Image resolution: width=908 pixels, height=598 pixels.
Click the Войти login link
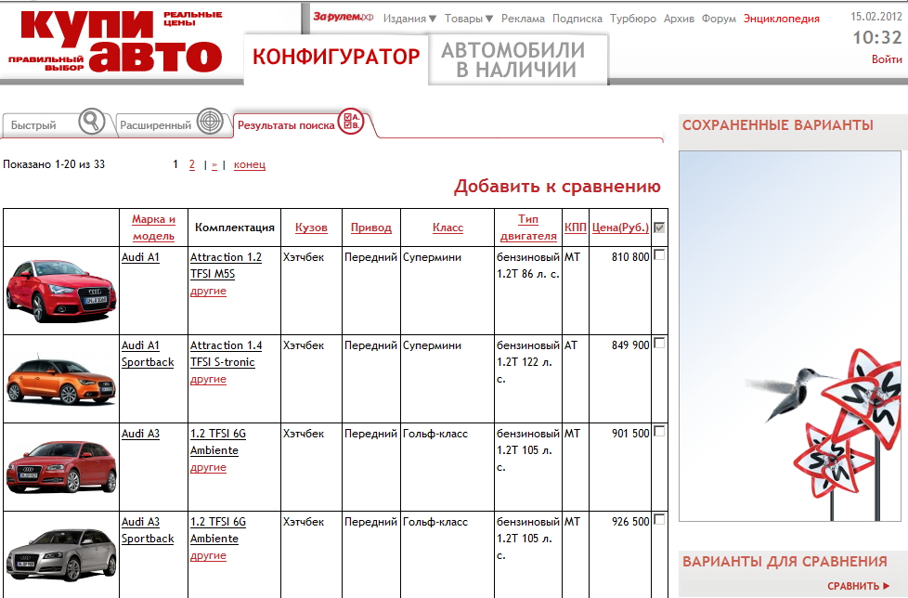tap(886, 59)
